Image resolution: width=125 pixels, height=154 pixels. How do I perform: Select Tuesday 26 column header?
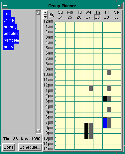(x=79, y=15)
